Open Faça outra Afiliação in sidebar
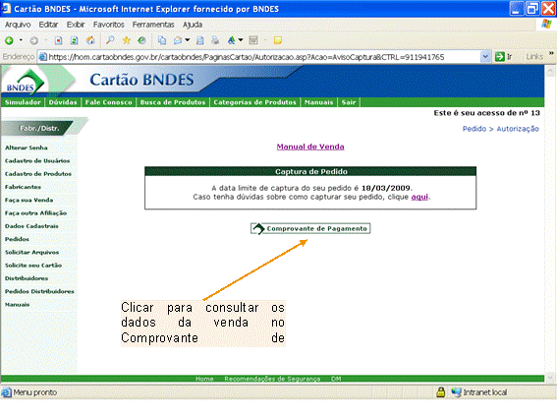557x418 pixels. [x=35, y=213]
